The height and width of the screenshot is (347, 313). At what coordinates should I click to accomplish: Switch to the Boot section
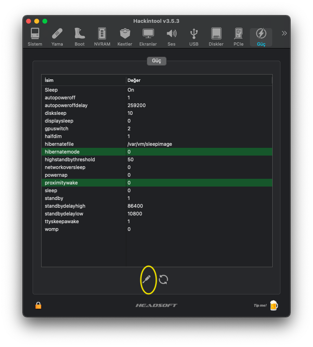(79, 37)
